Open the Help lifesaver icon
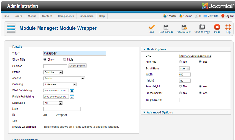The width and height of the screenshot is (235, 140). [x=228, y=27]
